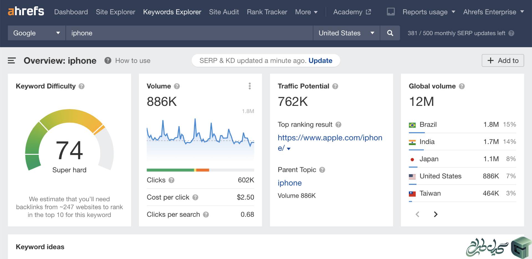Expand Reports usage dropdown
Screen dimensions: 532x259
pos(429,12)
